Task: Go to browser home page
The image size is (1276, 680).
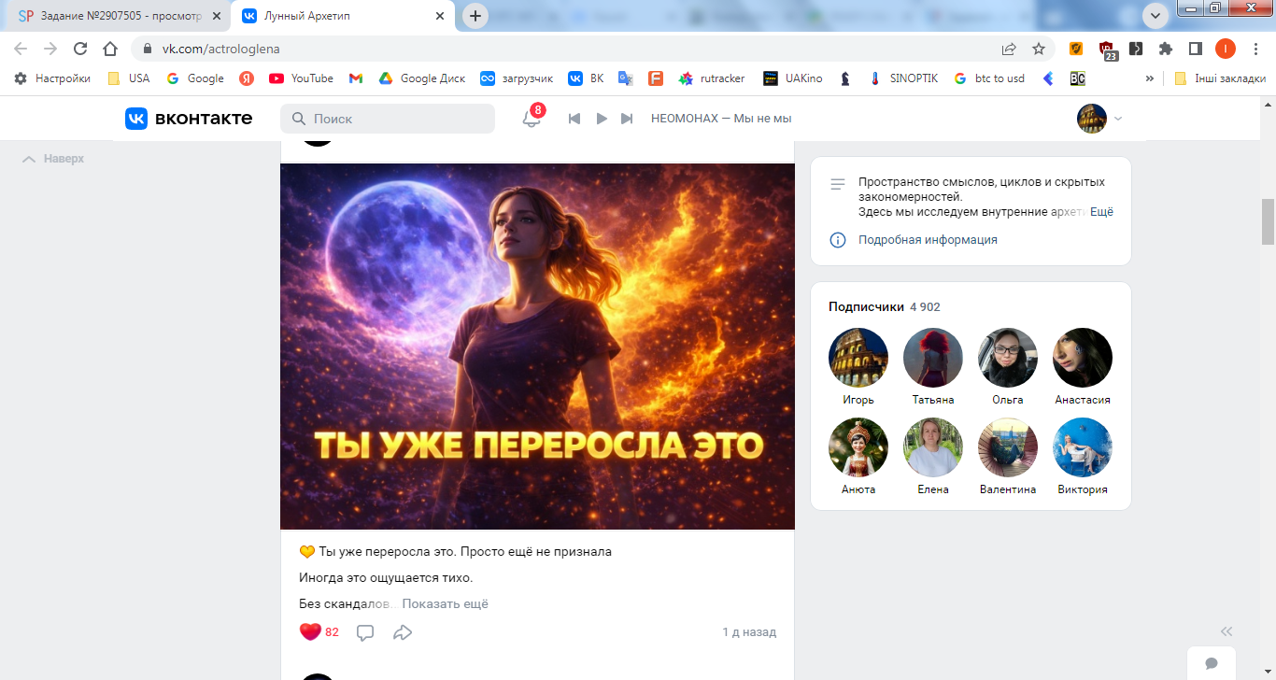Action: [x=110, y=49]
